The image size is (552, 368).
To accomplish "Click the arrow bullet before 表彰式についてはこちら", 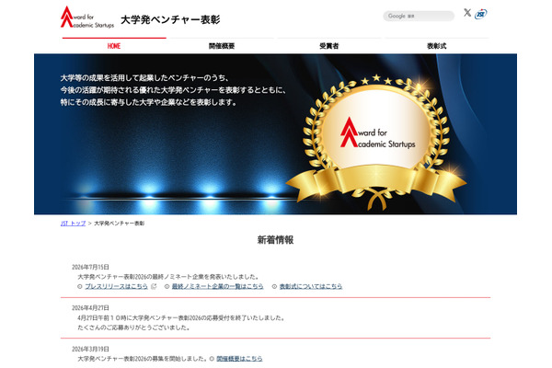I will [274, 287].
